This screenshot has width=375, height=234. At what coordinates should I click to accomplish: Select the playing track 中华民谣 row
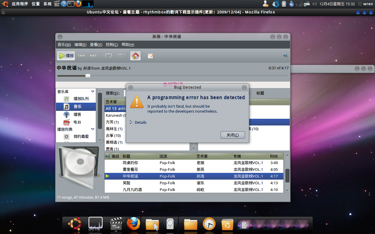(x=194, y=176)
